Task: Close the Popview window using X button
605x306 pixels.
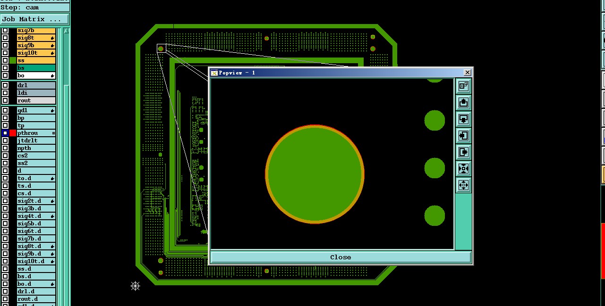Action: 467,72
